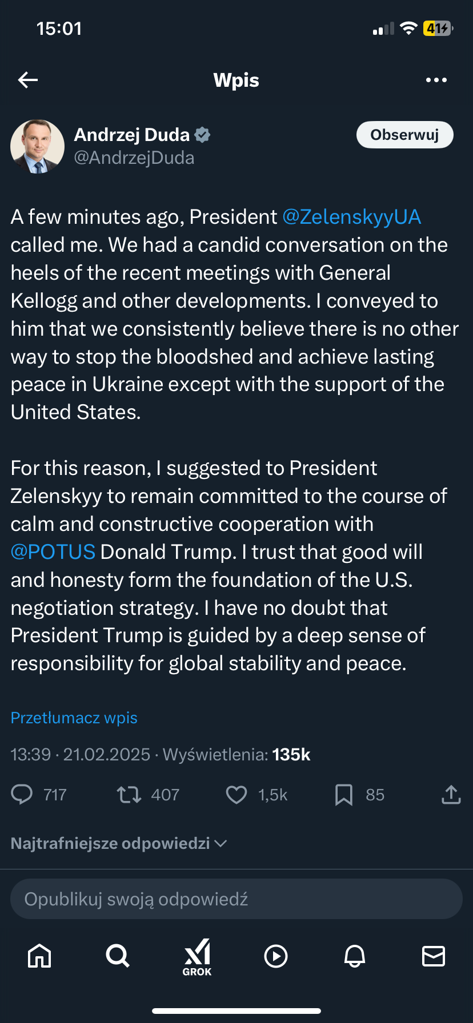Tap the reply field Opublikuj swoją odpowiedź
The image size is (473, 1023).
(x=236, y=899)
